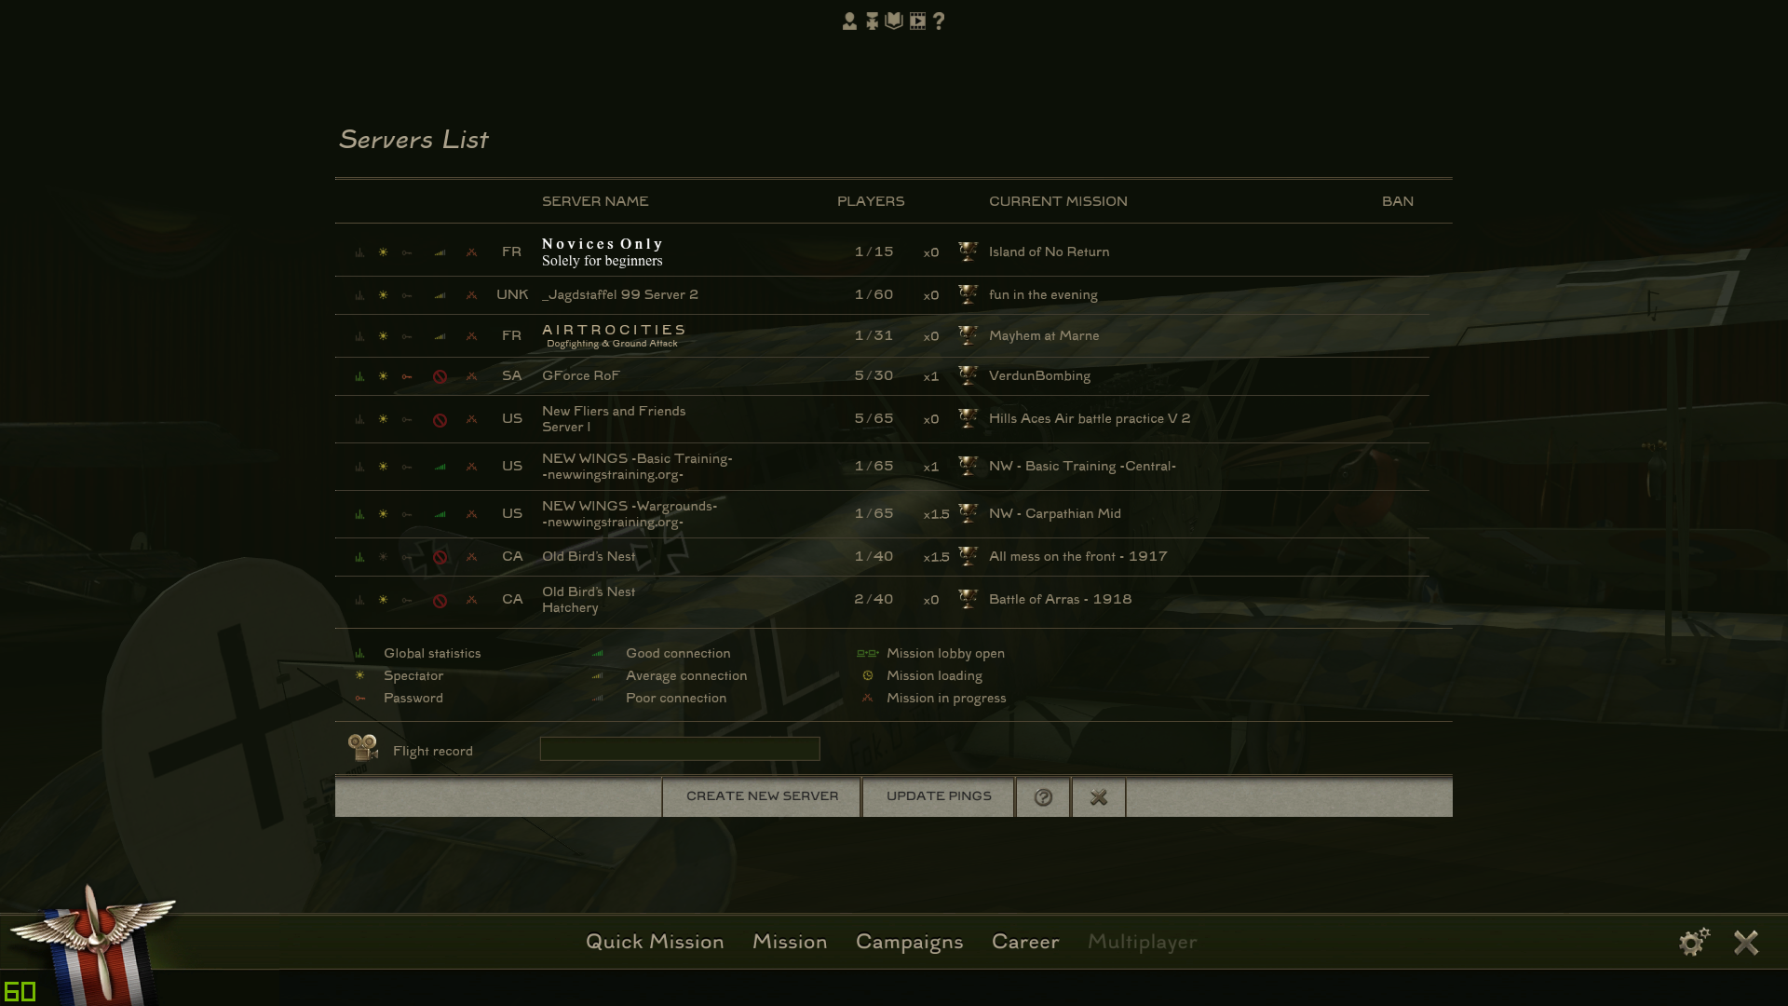Click the flight record camera icon
The height and width of the screenshot is (1006, 1788).
[x=362, y=747]
